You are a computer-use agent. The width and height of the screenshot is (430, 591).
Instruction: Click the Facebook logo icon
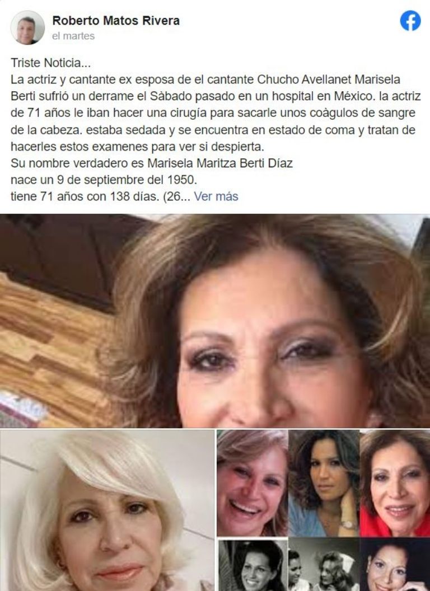(x=410, y=21)
